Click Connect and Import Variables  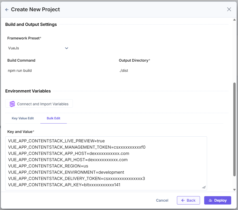(x=39, y=103)
